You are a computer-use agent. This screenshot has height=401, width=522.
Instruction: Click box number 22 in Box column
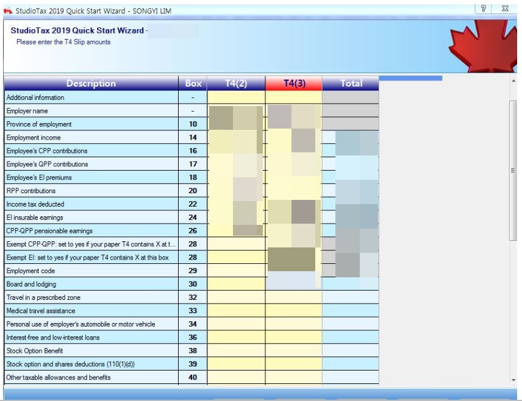(193, 204)
